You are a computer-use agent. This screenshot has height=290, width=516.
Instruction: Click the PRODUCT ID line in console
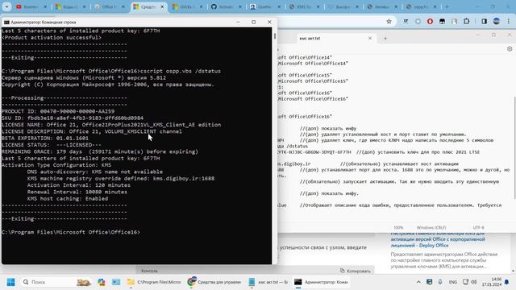click(x=58, y=111)
